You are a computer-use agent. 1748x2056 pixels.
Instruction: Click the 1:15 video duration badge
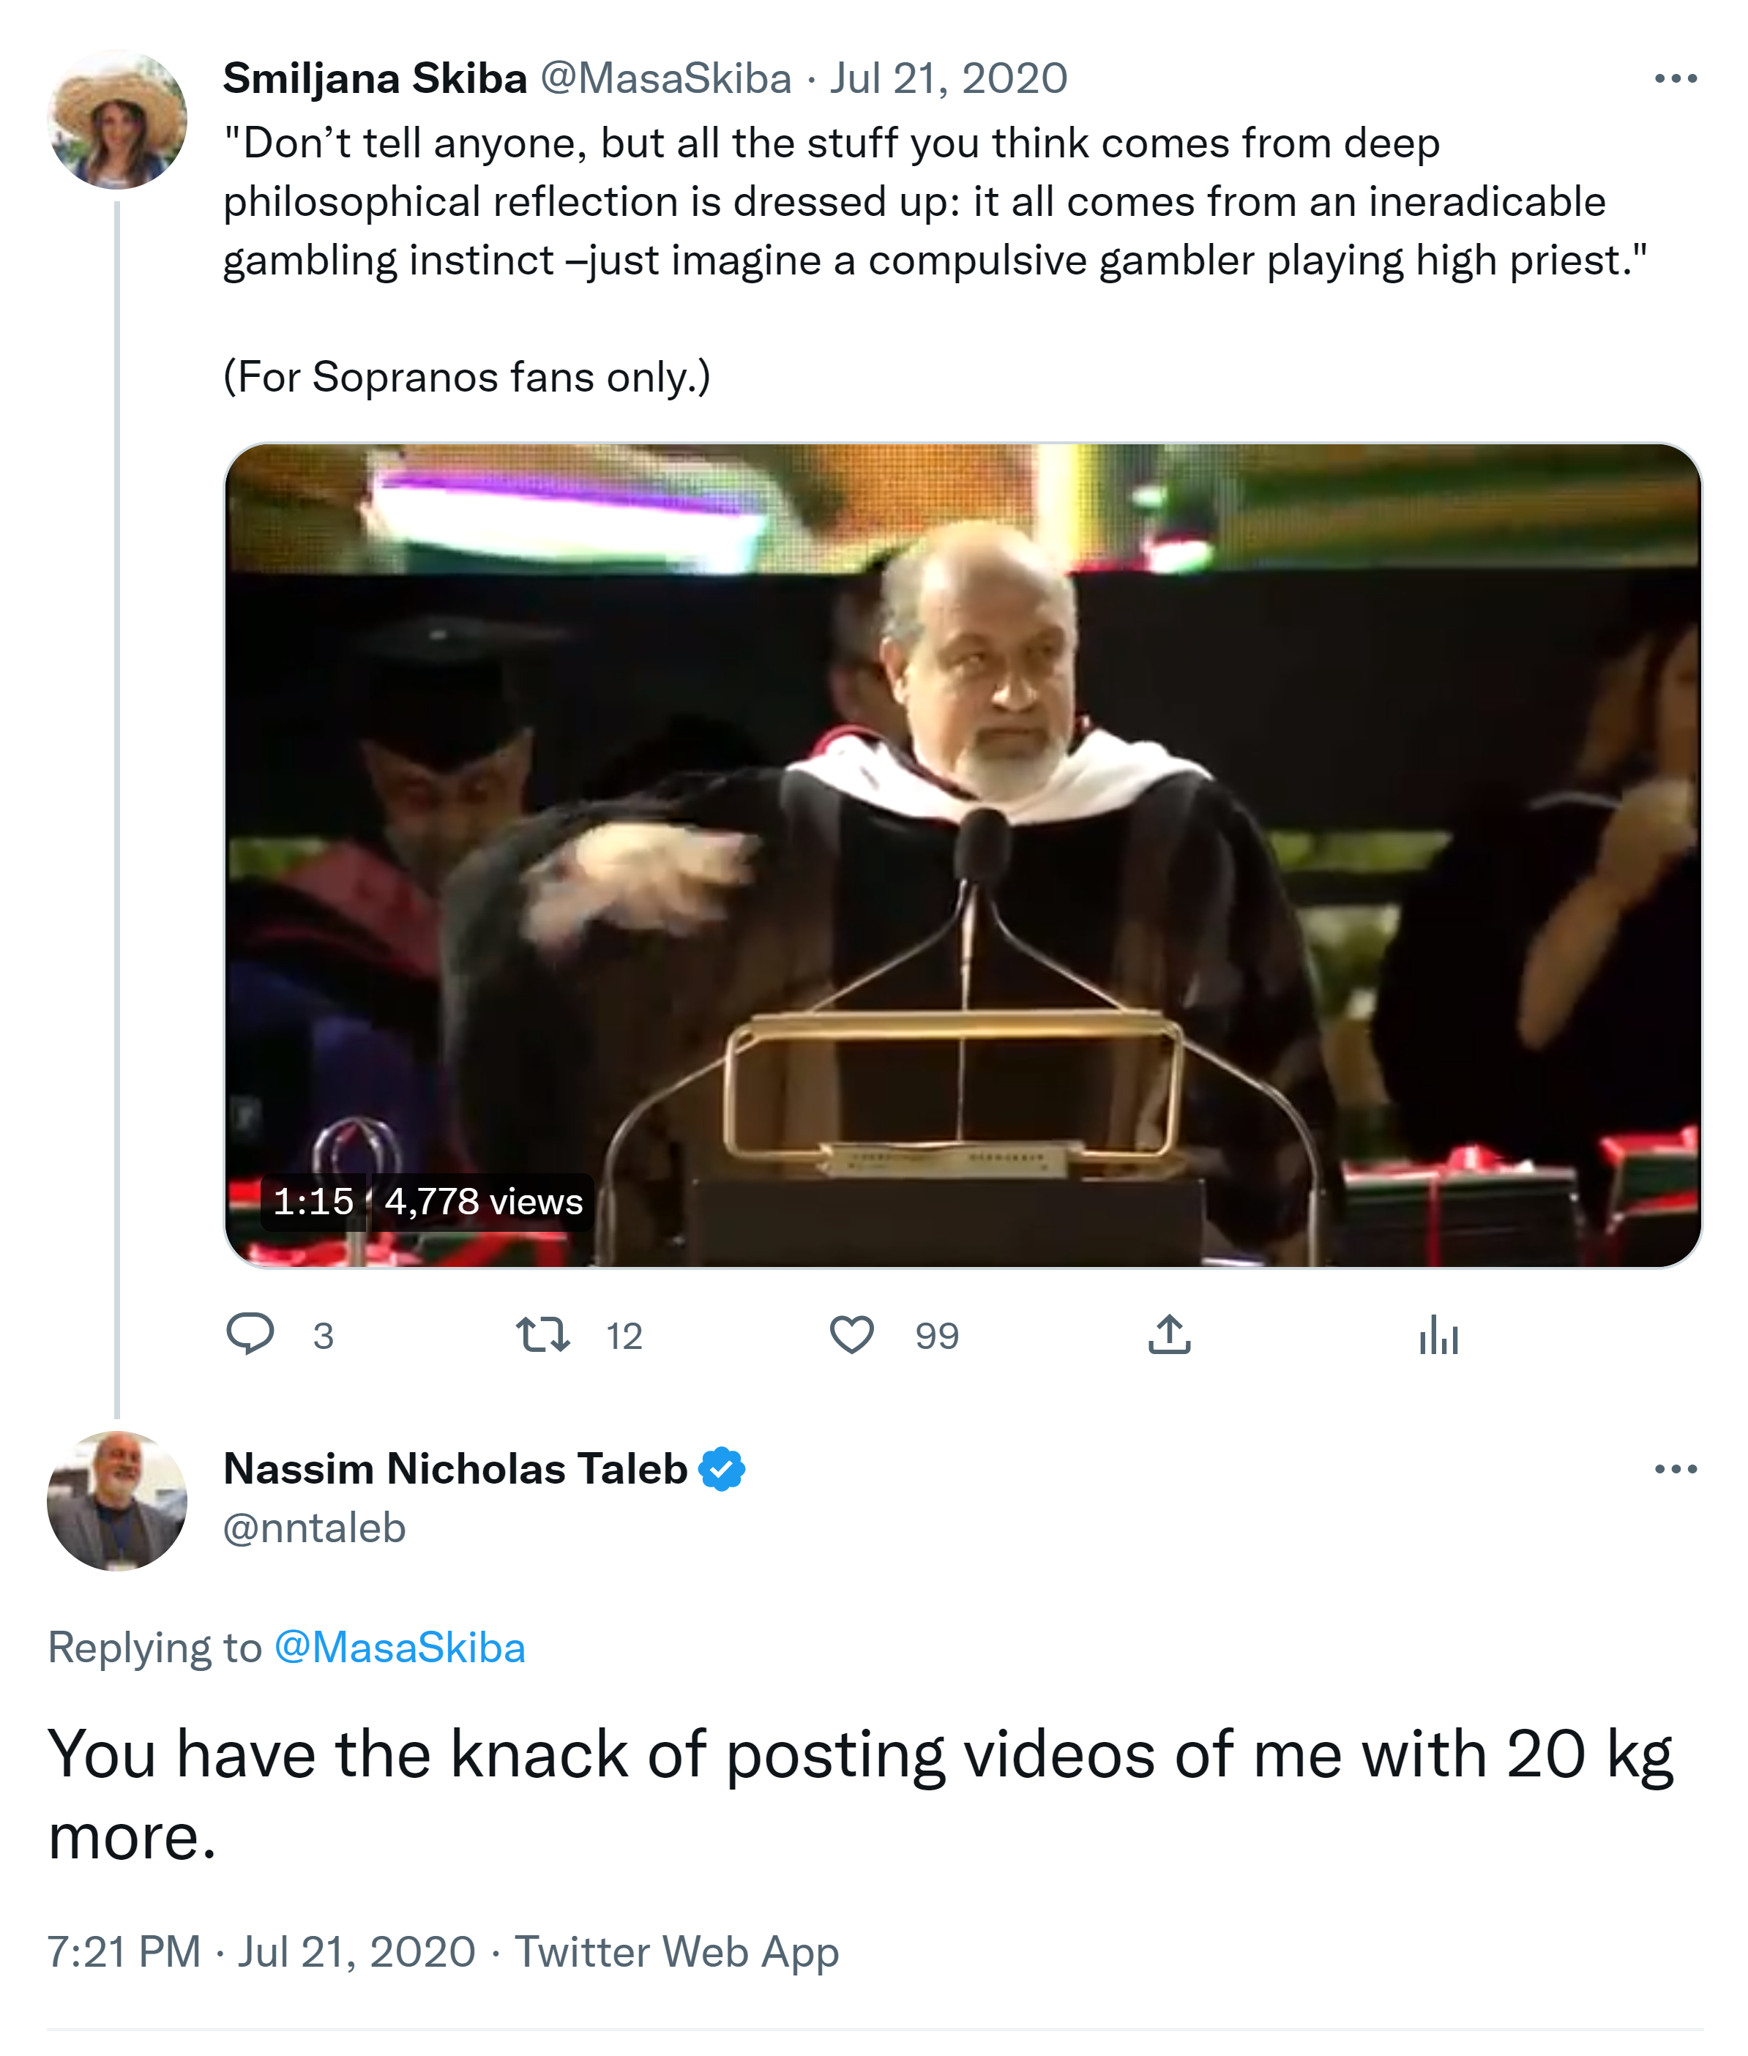click(x=313, y=1201)
